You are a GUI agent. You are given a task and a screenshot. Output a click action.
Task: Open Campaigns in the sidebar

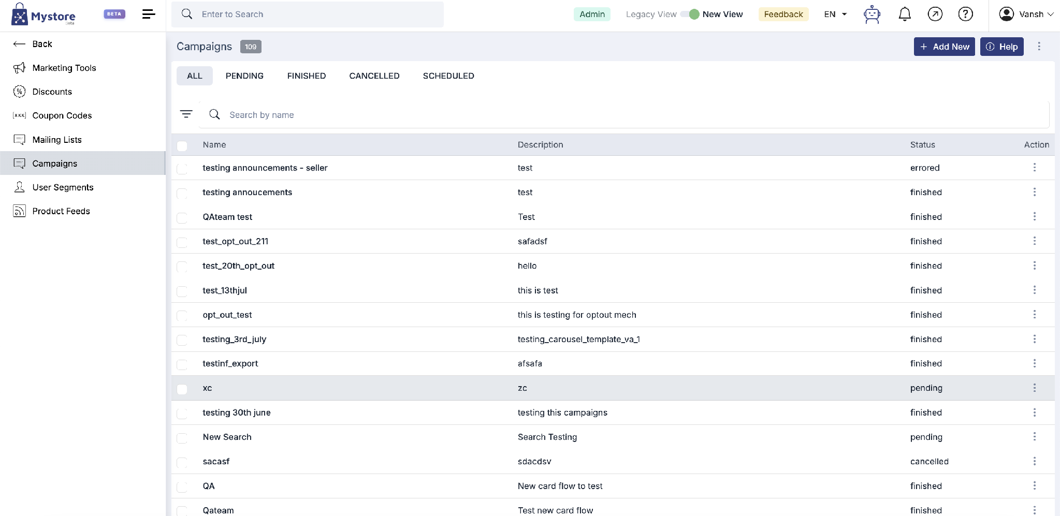[x=83, y=163]
